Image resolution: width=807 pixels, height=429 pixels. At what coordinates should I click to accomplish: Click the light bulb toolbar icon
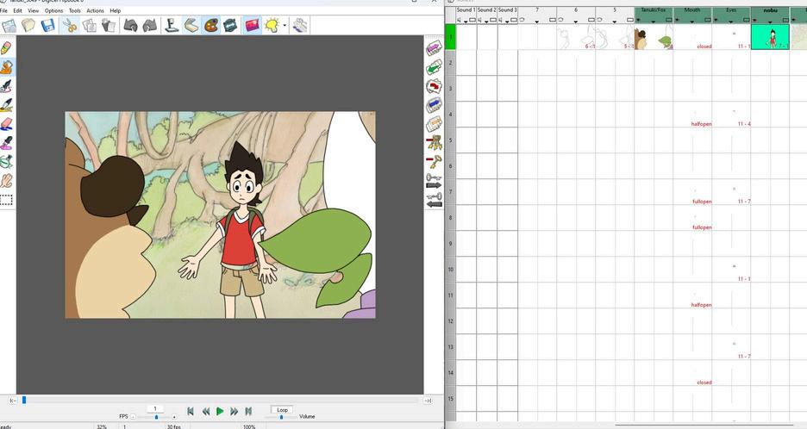click(x=272, y=26)
